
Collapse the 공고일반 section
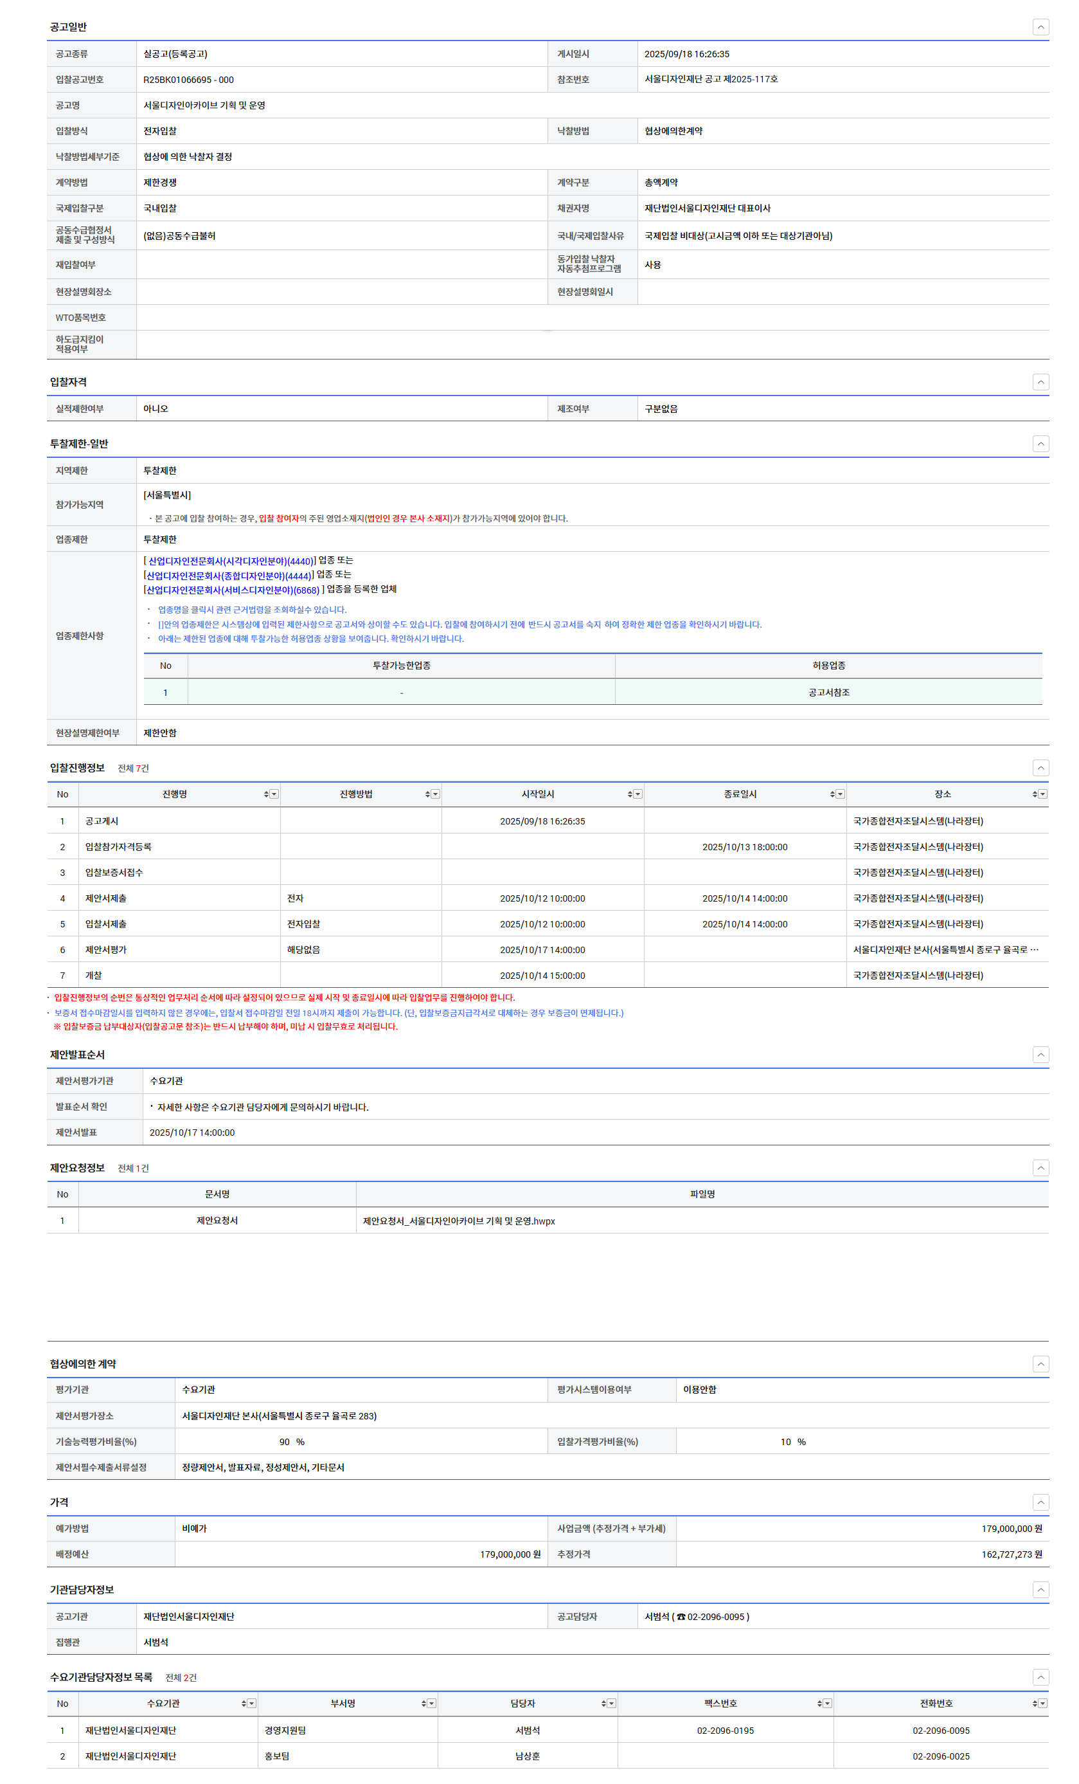(x=1040, y=27)
